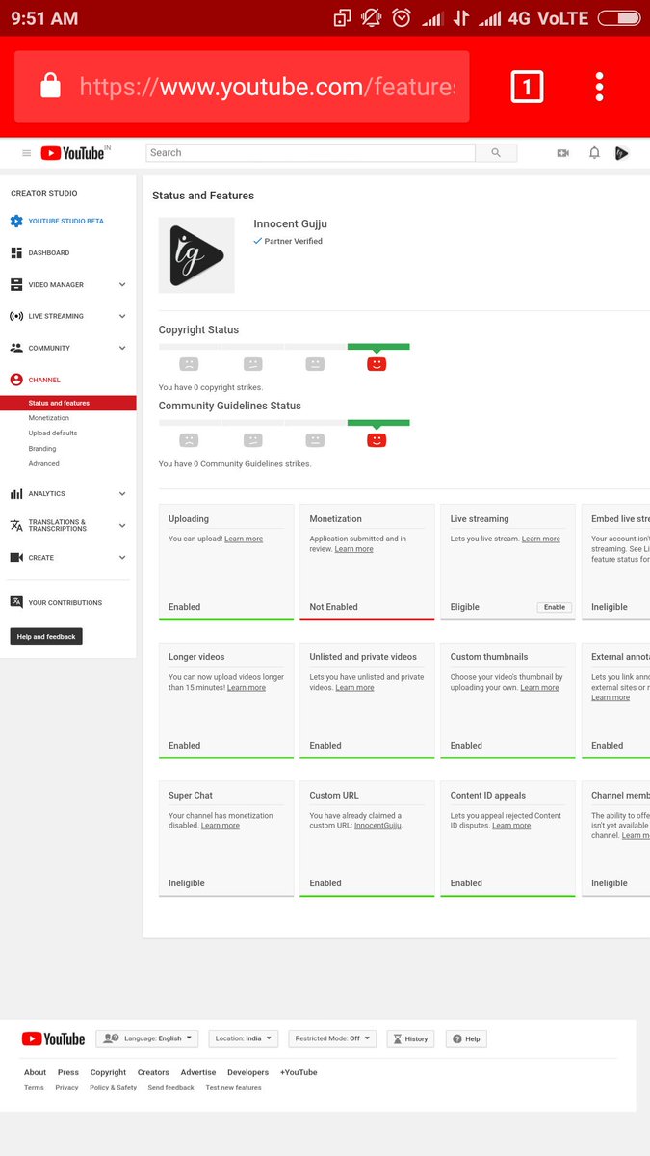Click Learn more in Custom thumbnails card
Viewport: 650px width, 1156px height.
coord(539,687)
